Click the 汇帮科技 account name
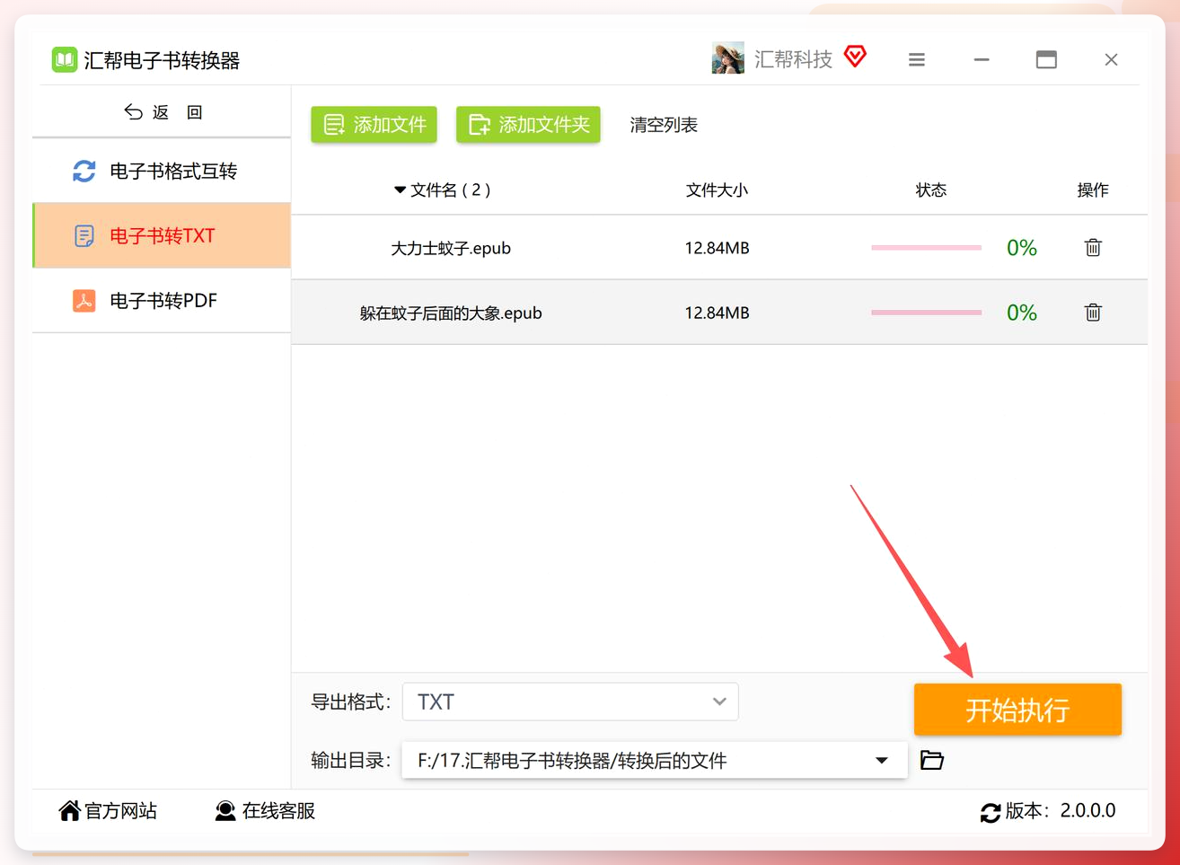 pyautogui.click(x=793, y=59)
